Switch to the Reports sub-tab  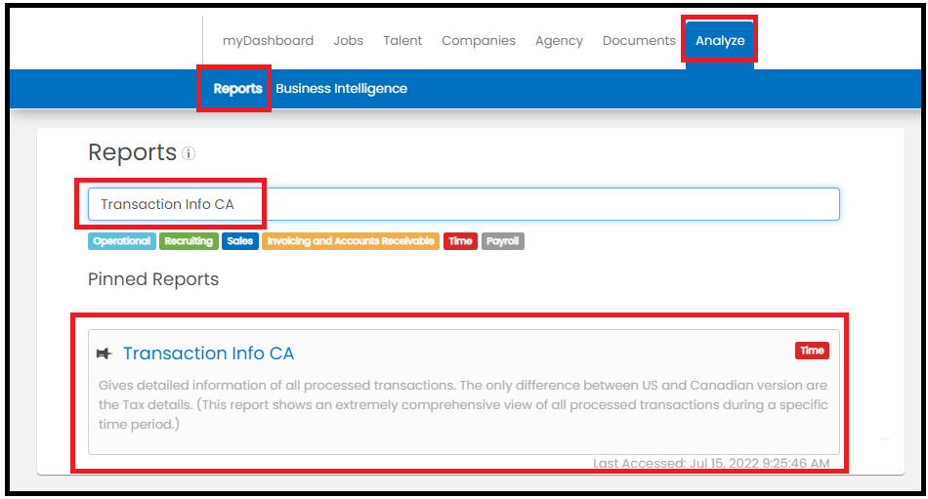237,89
